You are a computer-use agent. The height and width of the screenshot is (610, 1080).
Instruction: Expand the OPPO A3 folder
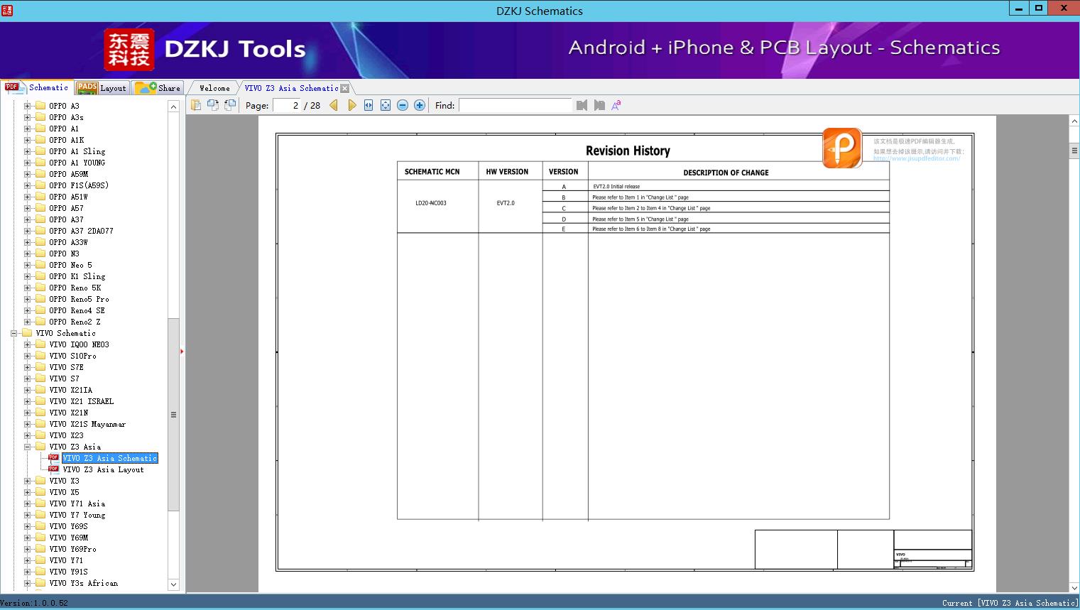coord(27,106)
